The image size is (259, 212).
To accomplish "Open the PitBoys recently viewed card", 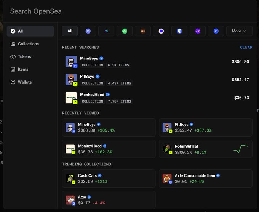I will [206, 127].
